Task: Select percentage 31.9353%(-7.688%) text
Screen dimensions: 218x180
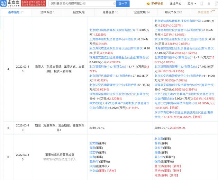Action: click(x=174, y=80)
